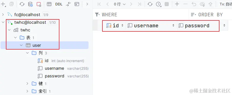Revert changes with the undo arrow

194,4
